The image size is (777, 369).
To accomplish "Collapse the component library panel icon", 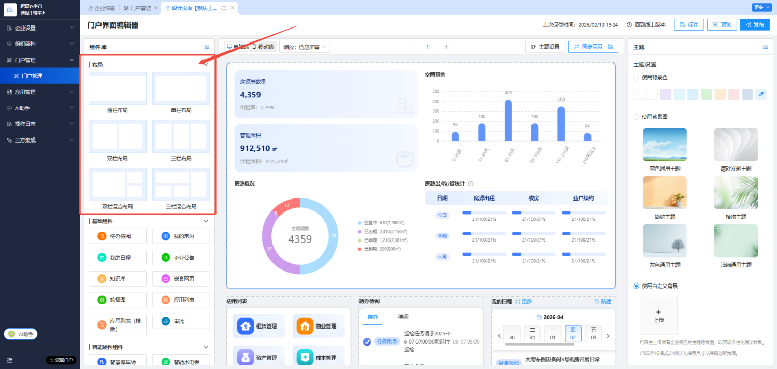I will coord(207,47).
